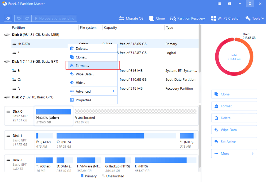Open the help question mark icon
The image size is (266, 182).
coord(230,3)
